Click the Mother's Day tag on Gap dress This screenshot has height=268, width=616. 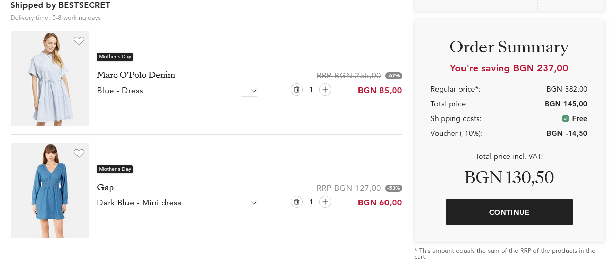point(115,169)
